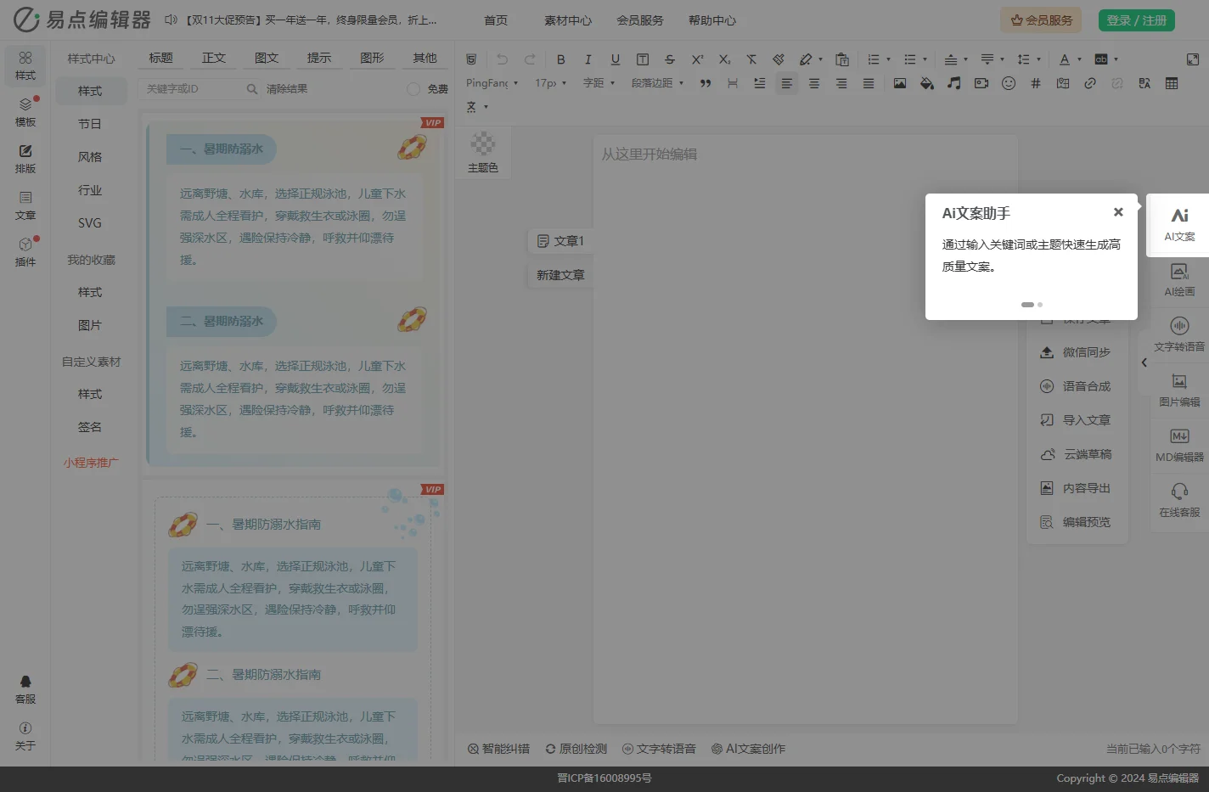Click the HTML source code icon
The height and width of the screenshot is (792, 1209).
(471, 59)
